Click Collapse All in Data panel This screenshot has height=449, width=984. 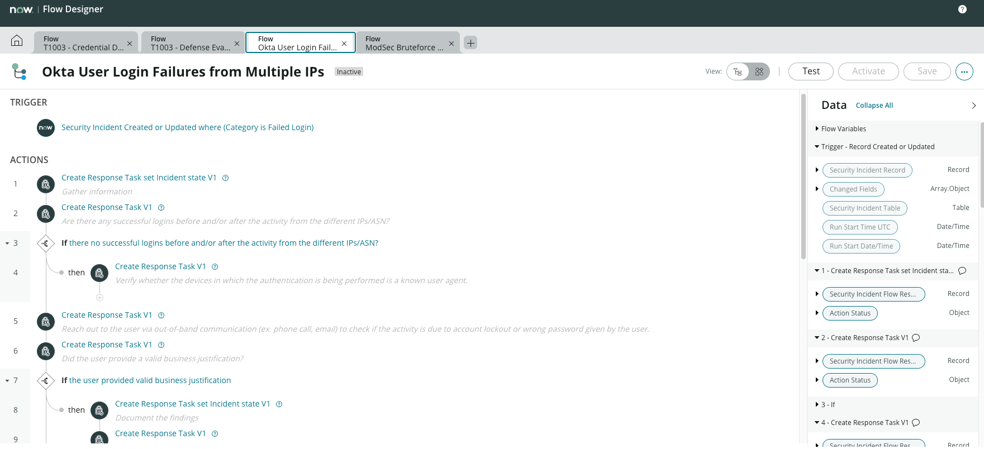point(874,106)
